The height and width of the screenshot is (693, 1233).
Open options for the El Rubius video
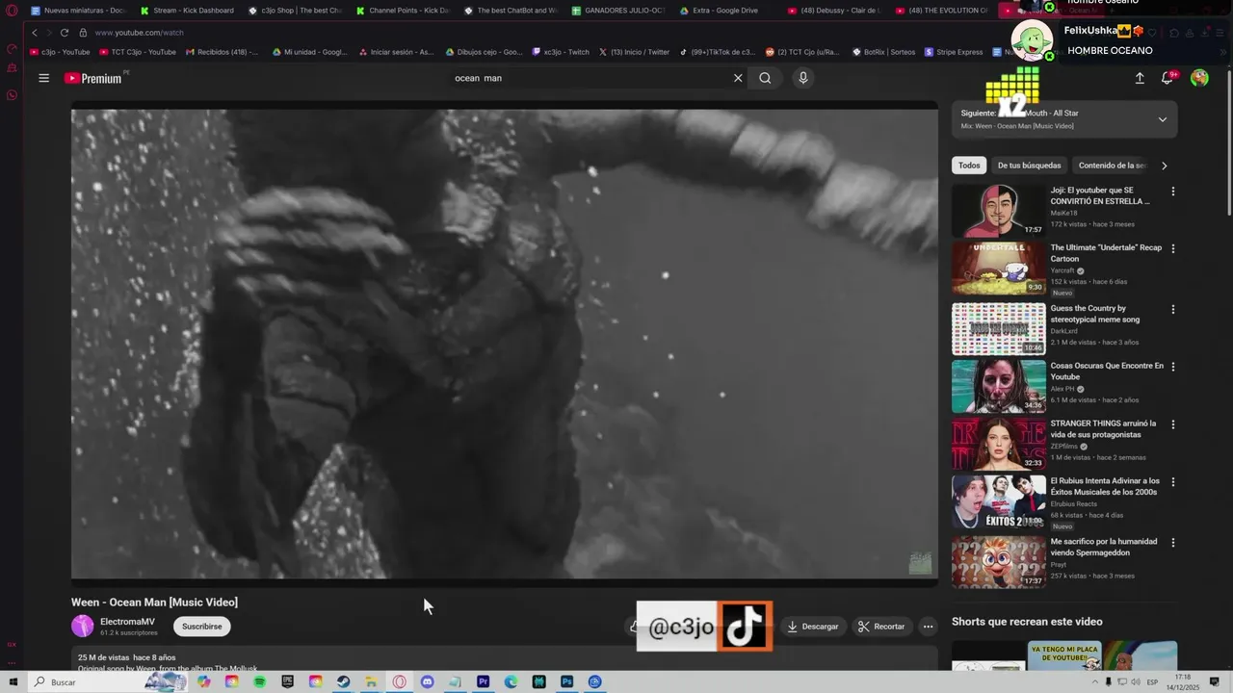[x=1172, y=481]
